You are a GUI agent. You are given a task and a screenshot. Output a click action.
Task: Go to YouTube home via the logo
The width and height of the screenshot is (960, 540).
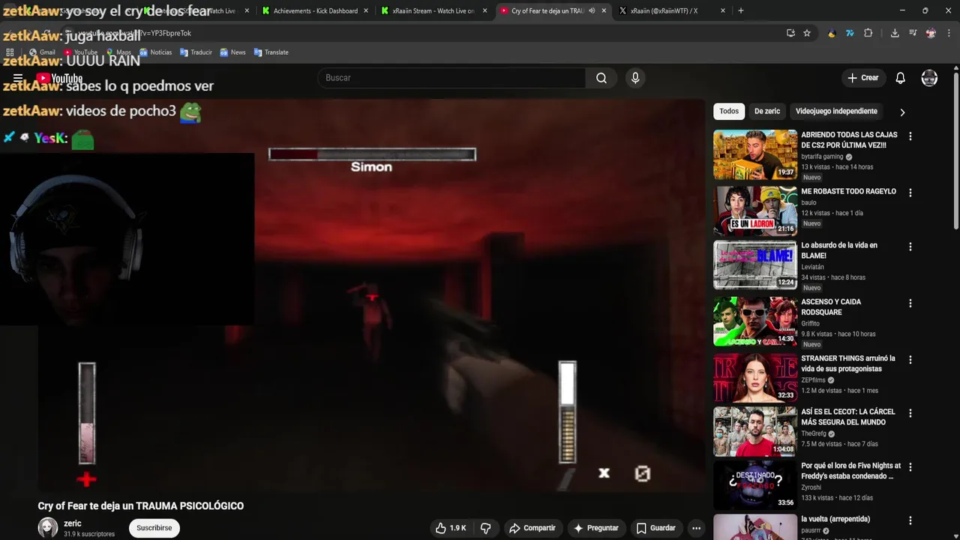[x=59, y=78]
